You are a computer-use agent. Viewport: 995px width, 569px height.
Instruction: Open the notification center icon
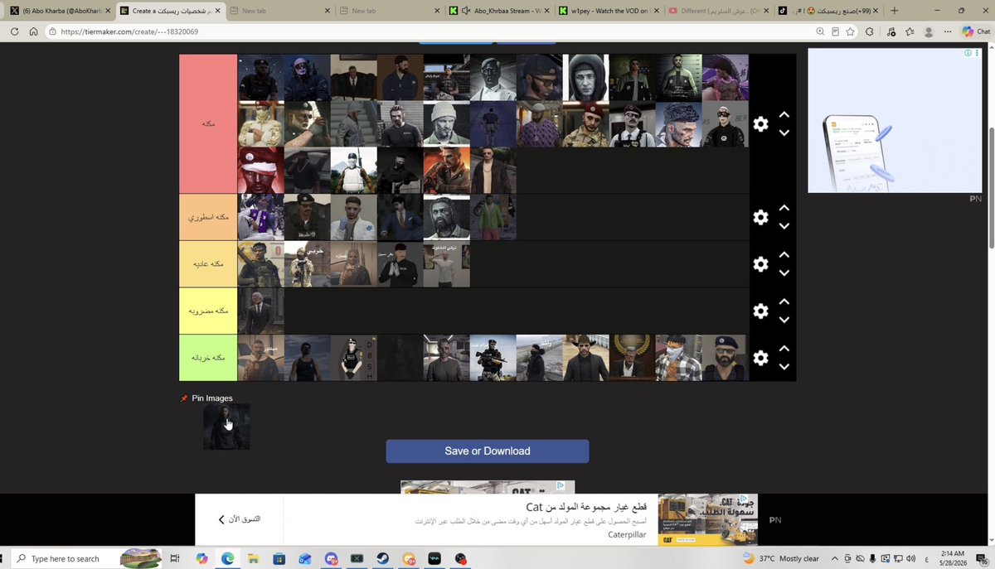pos(983,559)
